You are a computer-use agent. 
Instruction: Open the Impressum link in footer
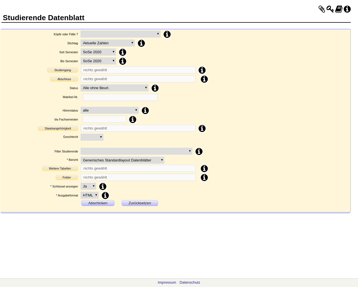point(167,283)
